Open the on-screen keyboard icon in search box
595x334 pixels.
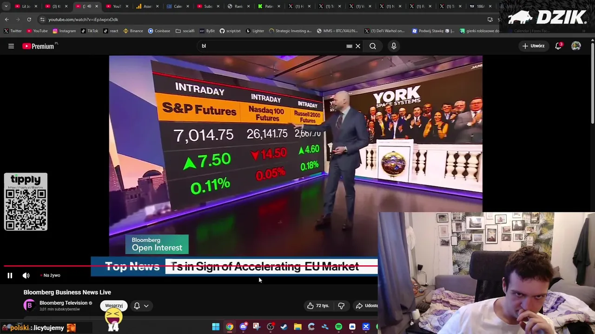click(x=349, y=46)
